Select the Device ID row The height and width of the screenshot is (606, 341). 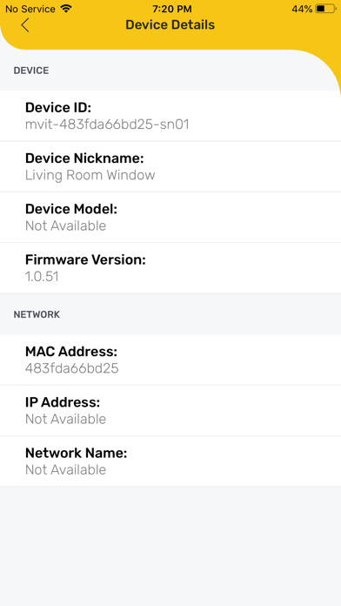[x=170, y=116]
